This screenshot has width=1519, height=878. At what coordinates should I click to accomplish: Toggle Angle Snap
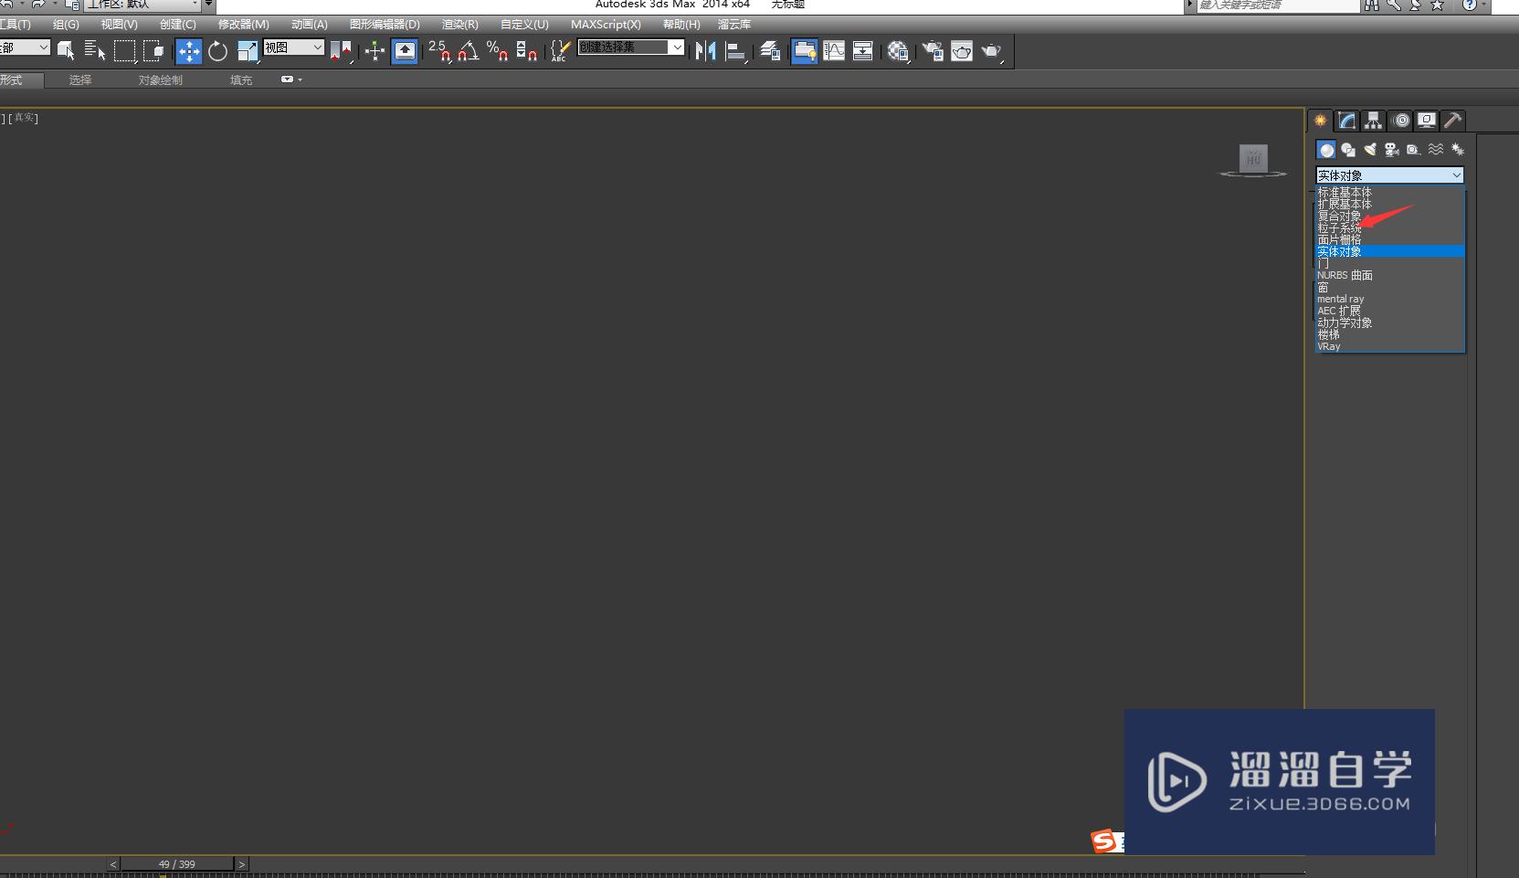469,50
